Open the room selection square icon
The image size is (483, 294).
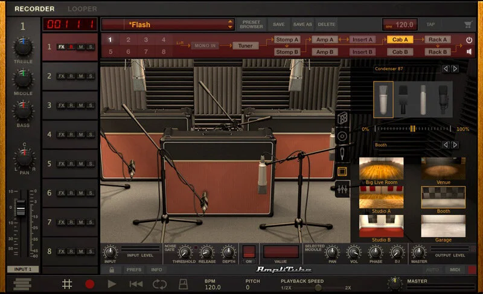[x=342, y=171]
